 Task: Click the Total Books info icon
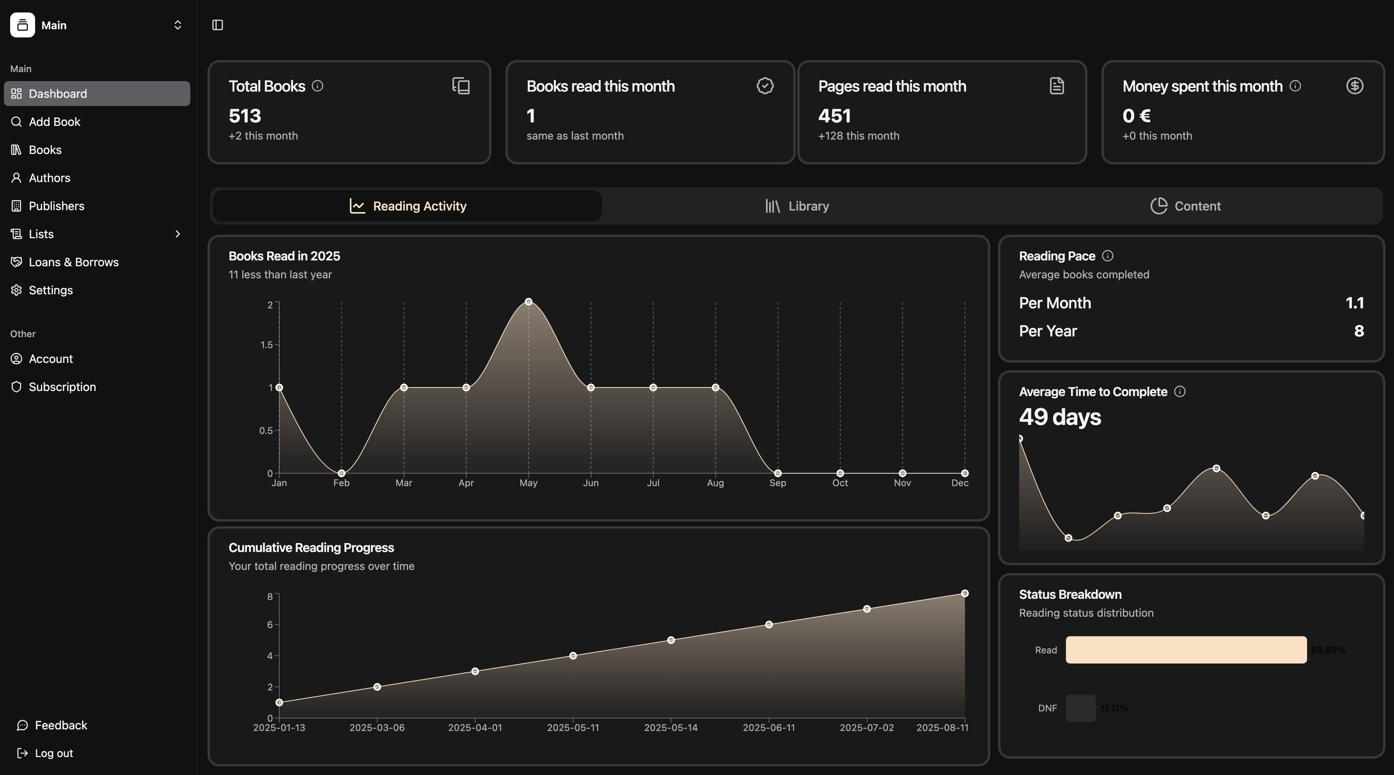pos(317,86)
